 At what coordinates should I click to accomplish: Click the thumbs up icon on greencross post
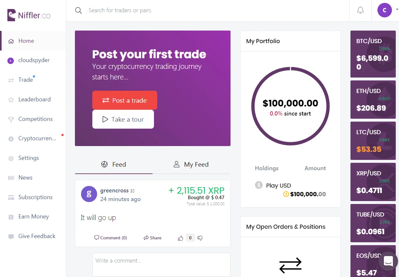[180, 238]
